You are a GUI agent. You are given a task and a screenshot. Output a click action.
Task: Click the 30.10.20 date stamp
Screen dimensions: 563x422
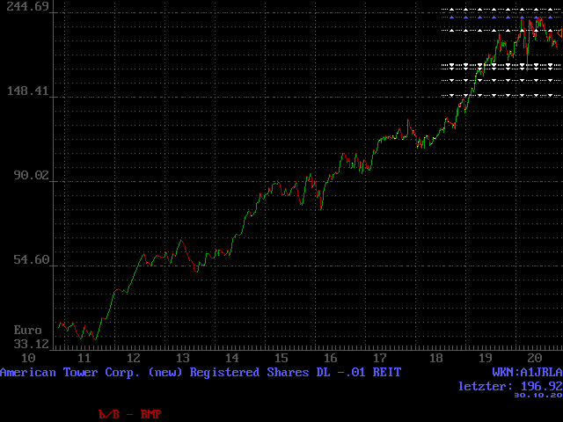(537, 396)
